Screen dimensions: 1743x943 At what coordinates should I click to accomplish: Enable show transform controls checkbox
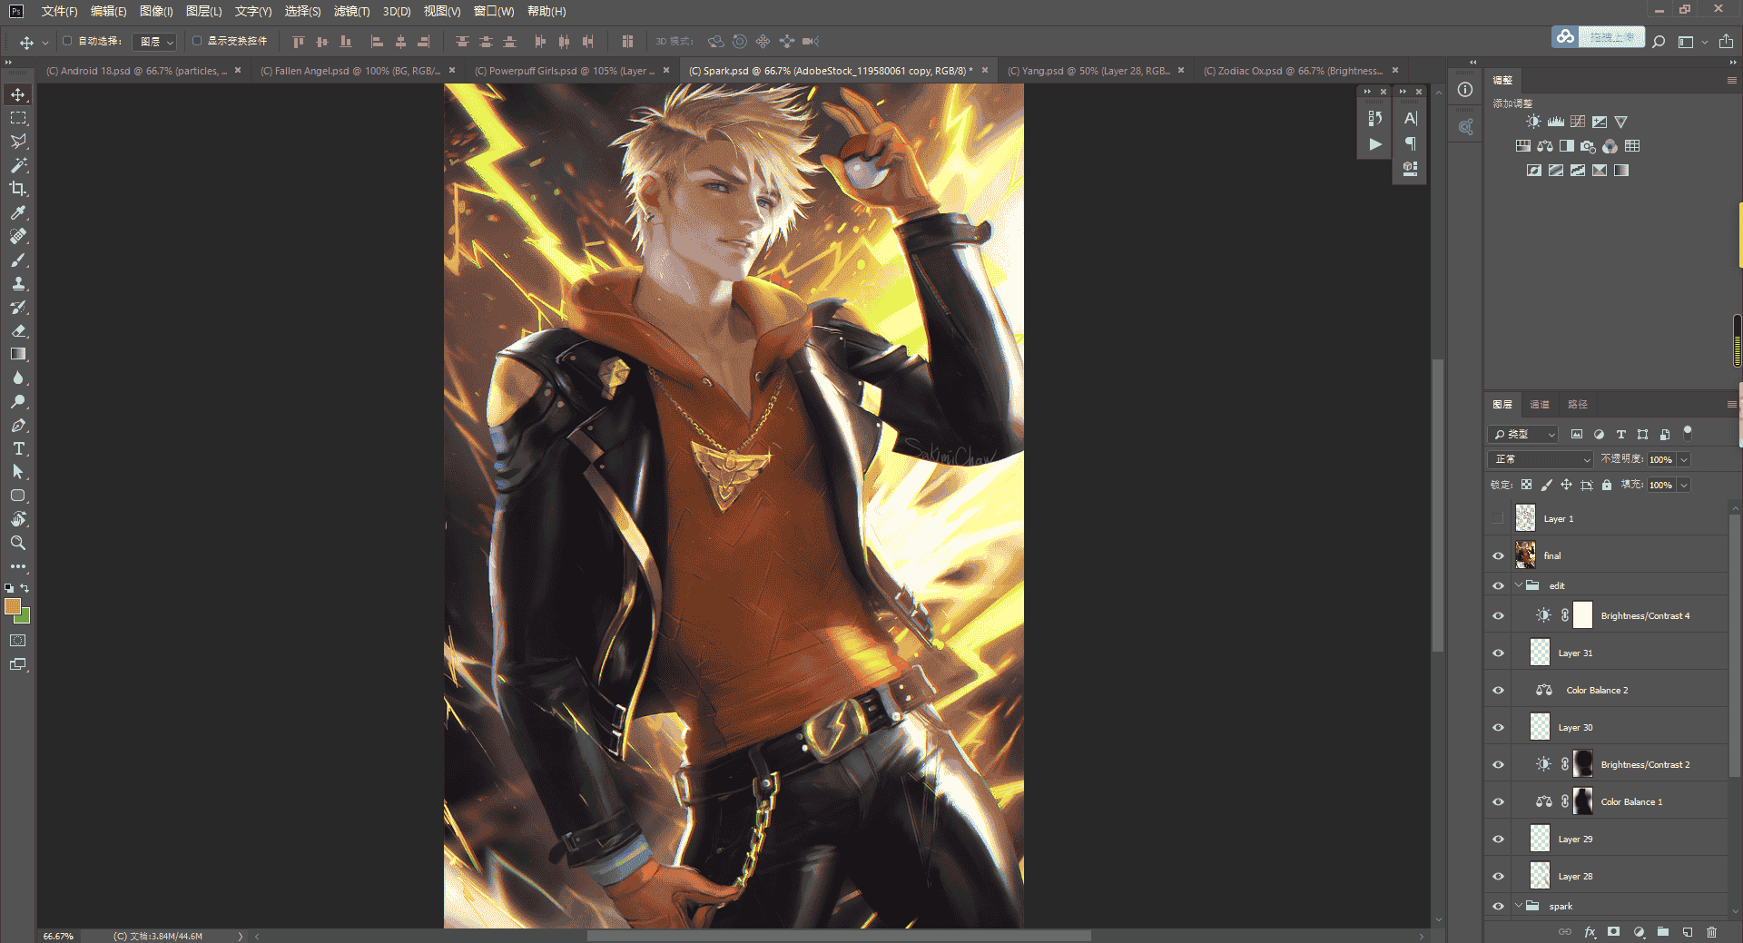(197, 41)
